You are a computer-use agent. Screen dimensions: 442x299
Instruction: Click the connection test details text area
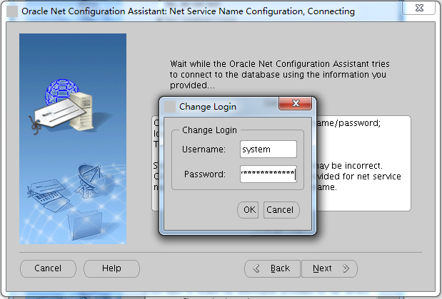pyautogui.click(x=281, y=163)
